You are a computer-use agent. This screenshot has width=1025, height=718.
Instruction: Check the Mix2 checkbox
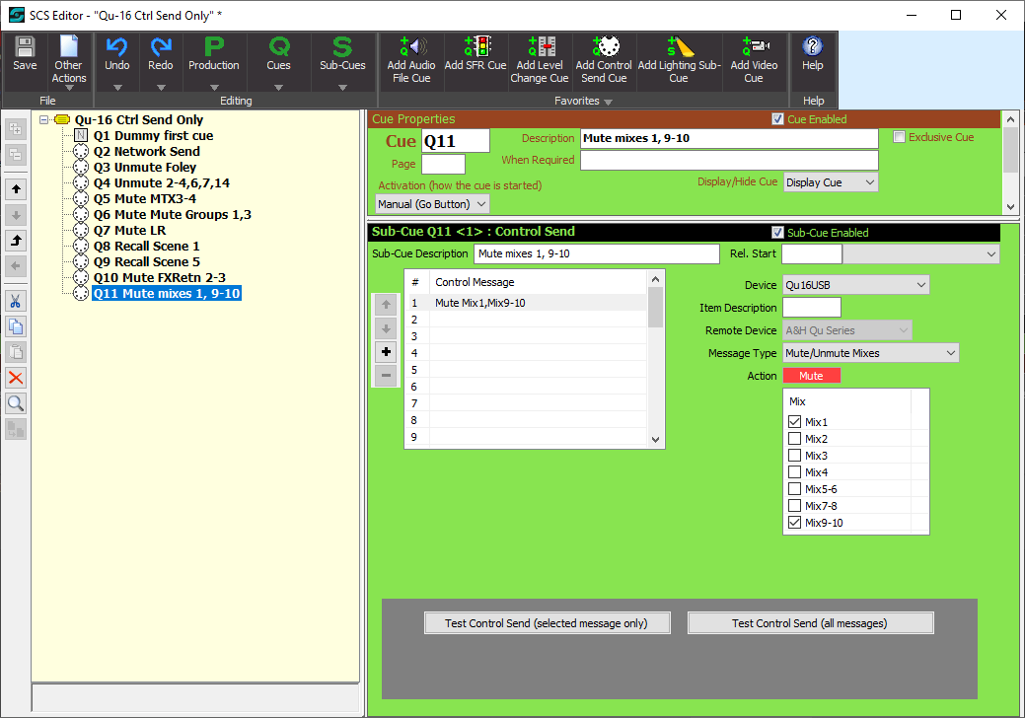795,439
